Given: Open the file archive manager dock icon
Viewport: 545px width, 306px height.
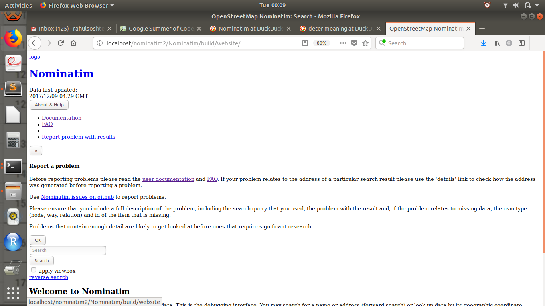Looking at the screenshot, I should 13,192.
